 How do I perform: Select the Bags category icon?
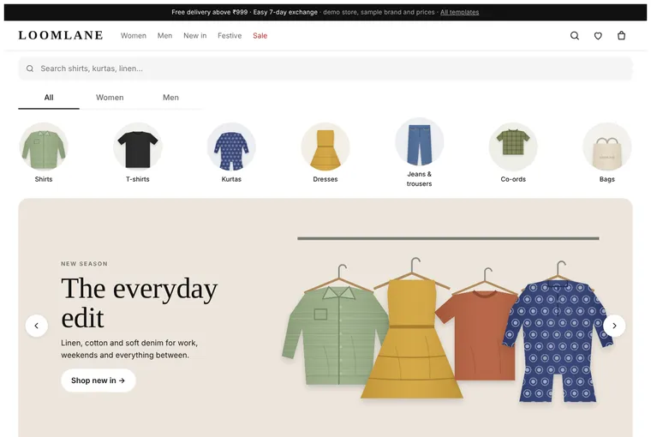607,147
